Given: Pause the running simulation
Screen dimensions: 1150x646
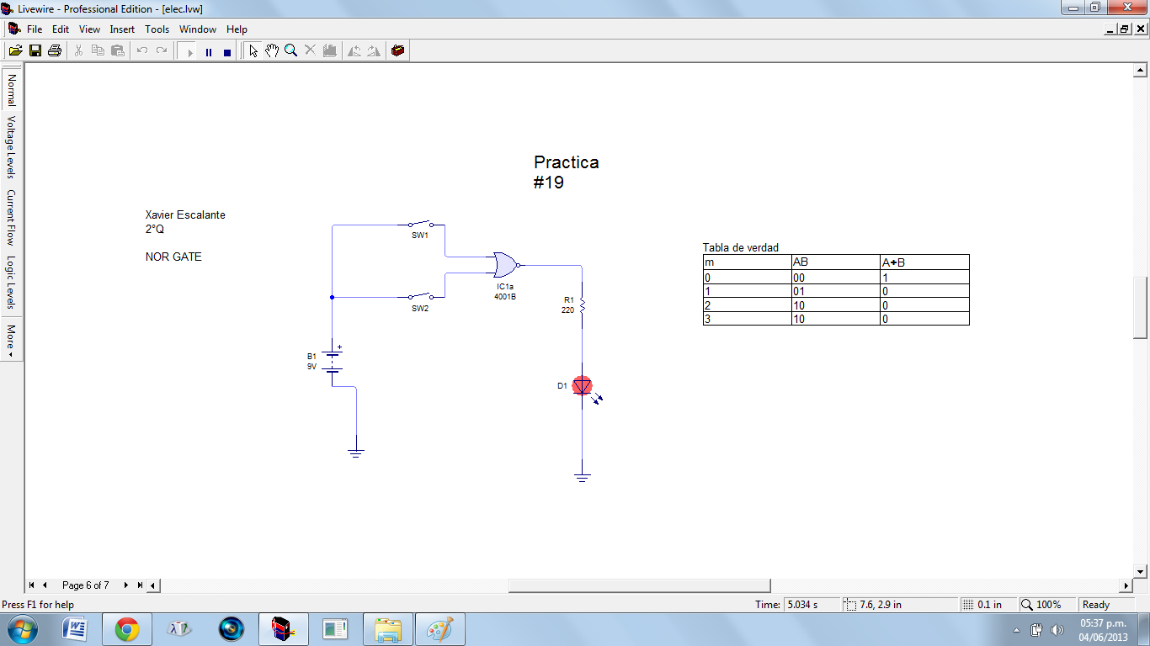Looking at the screenshot, I should coord(208,50).
